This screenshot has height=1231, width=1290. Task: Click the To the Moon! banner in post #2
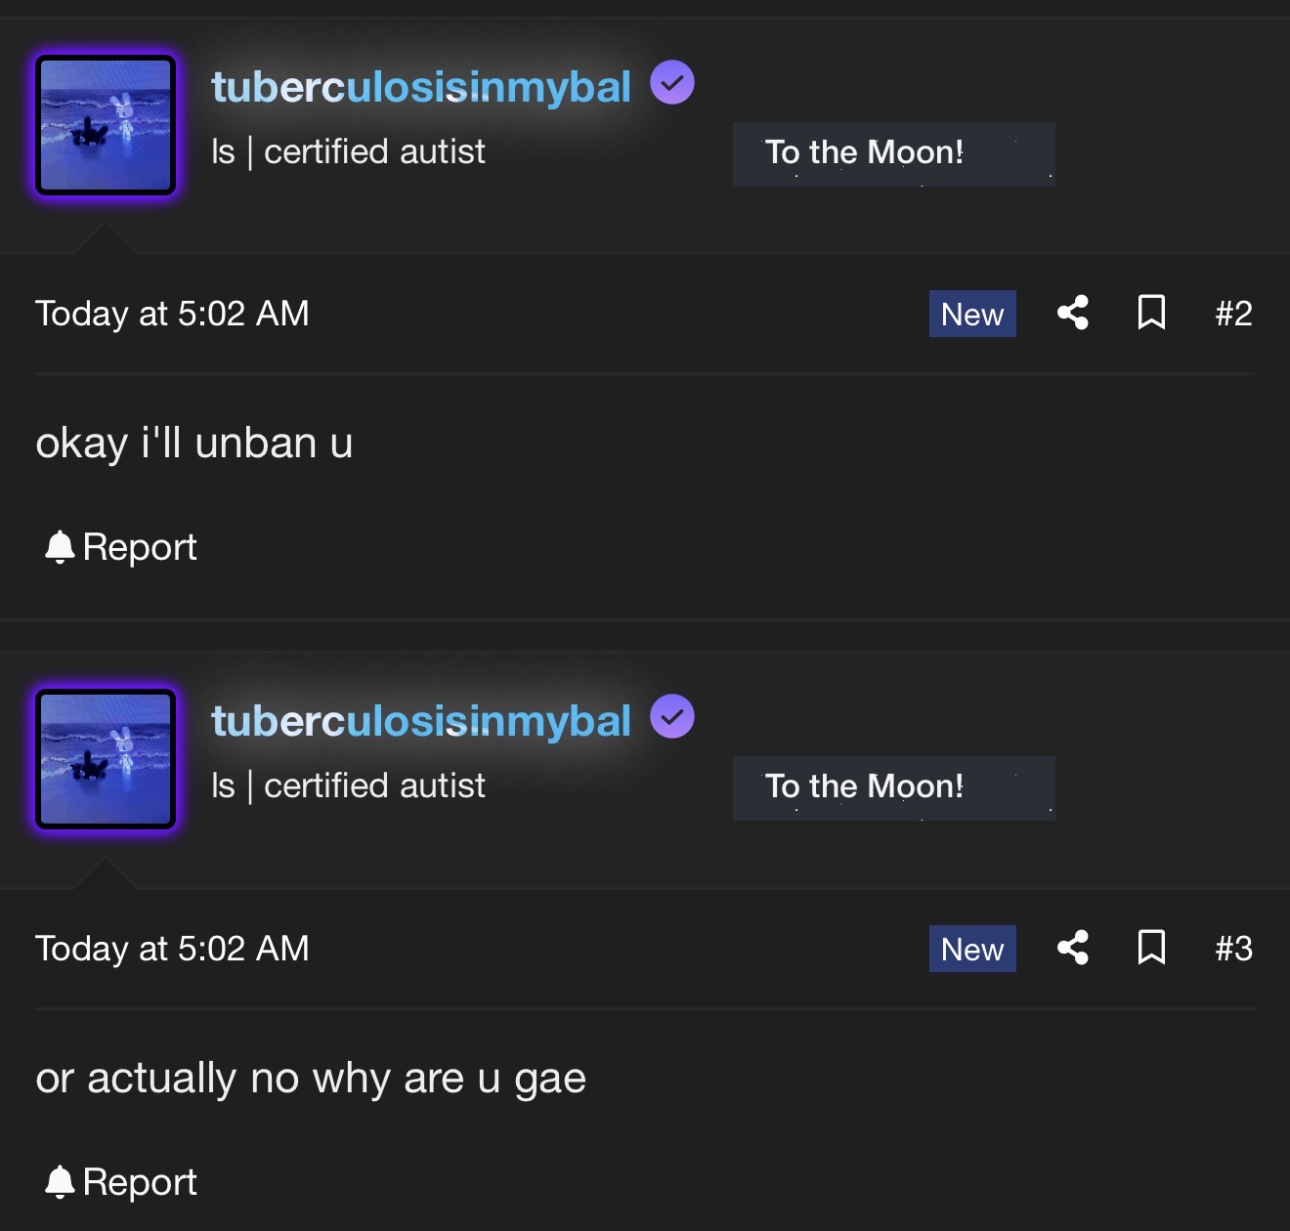click(894, 153)
